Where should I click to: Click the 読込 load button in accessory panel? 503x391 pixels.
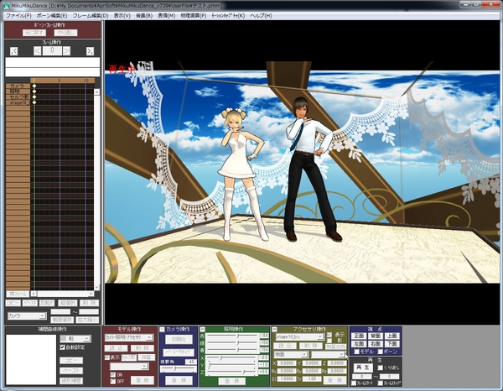[285, 346]
